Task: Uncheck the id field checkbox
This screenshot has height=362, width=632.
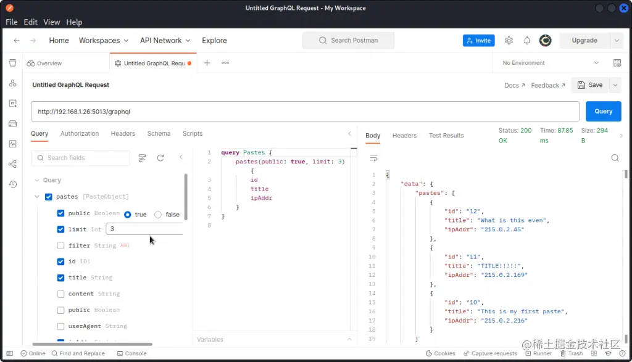Action: [60, 261]
